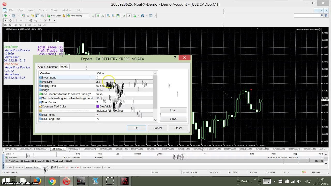Open the Journal tab in Terminal

pyautogui.click(x=107, y=167)
